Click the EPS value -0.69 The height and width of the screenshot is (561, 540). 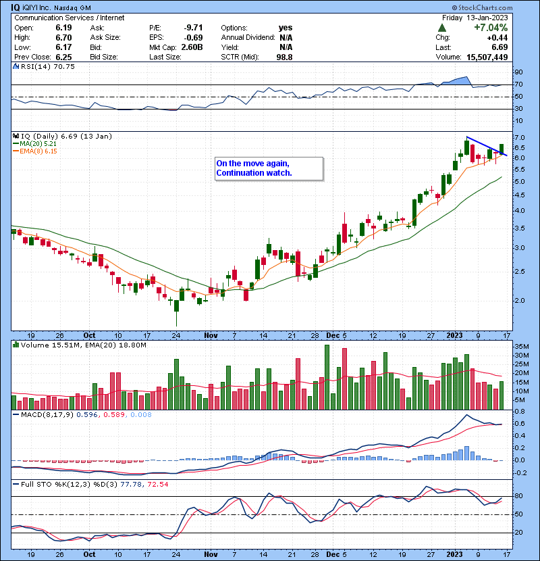[193, 38]
